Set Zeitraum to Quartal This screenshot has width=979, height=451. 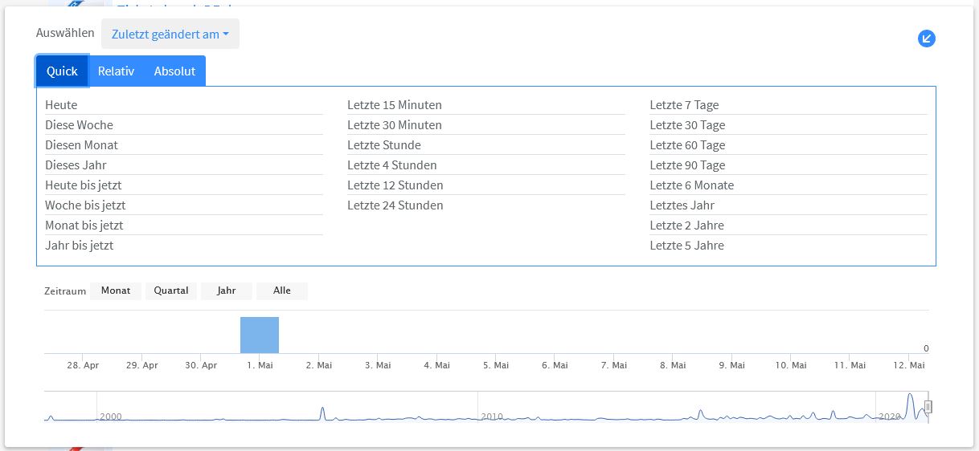pos(171,291)
